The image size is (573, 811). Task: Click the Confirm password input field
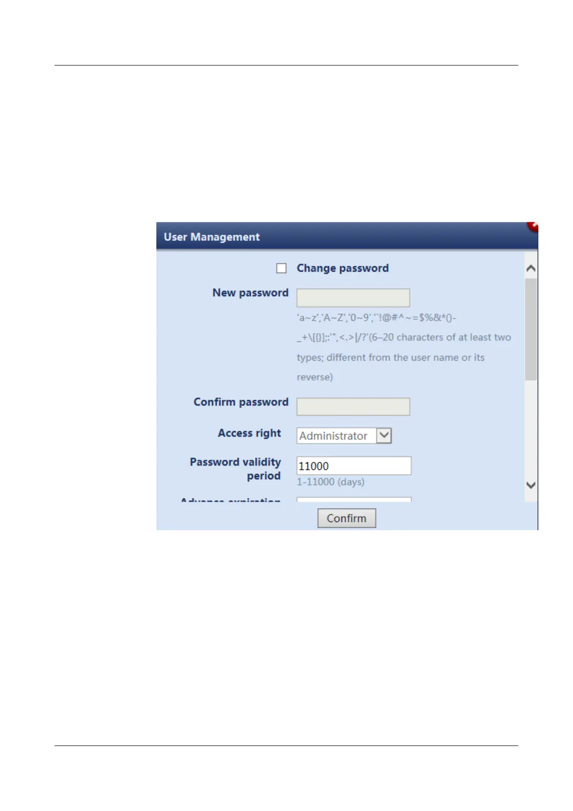[x=353, y=406]
